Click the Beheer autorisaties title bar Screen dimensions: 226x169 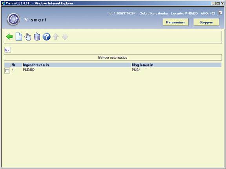[113, 58]
